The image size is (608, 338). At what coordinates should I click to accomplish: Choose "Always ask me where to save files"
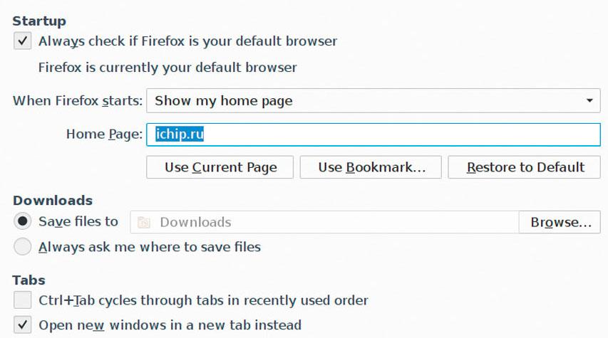tap(23, 247)
